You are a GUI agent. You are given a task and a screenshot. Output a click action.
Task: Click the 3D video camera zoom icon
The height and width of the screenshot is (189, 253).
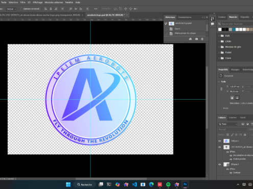[135, 9]
